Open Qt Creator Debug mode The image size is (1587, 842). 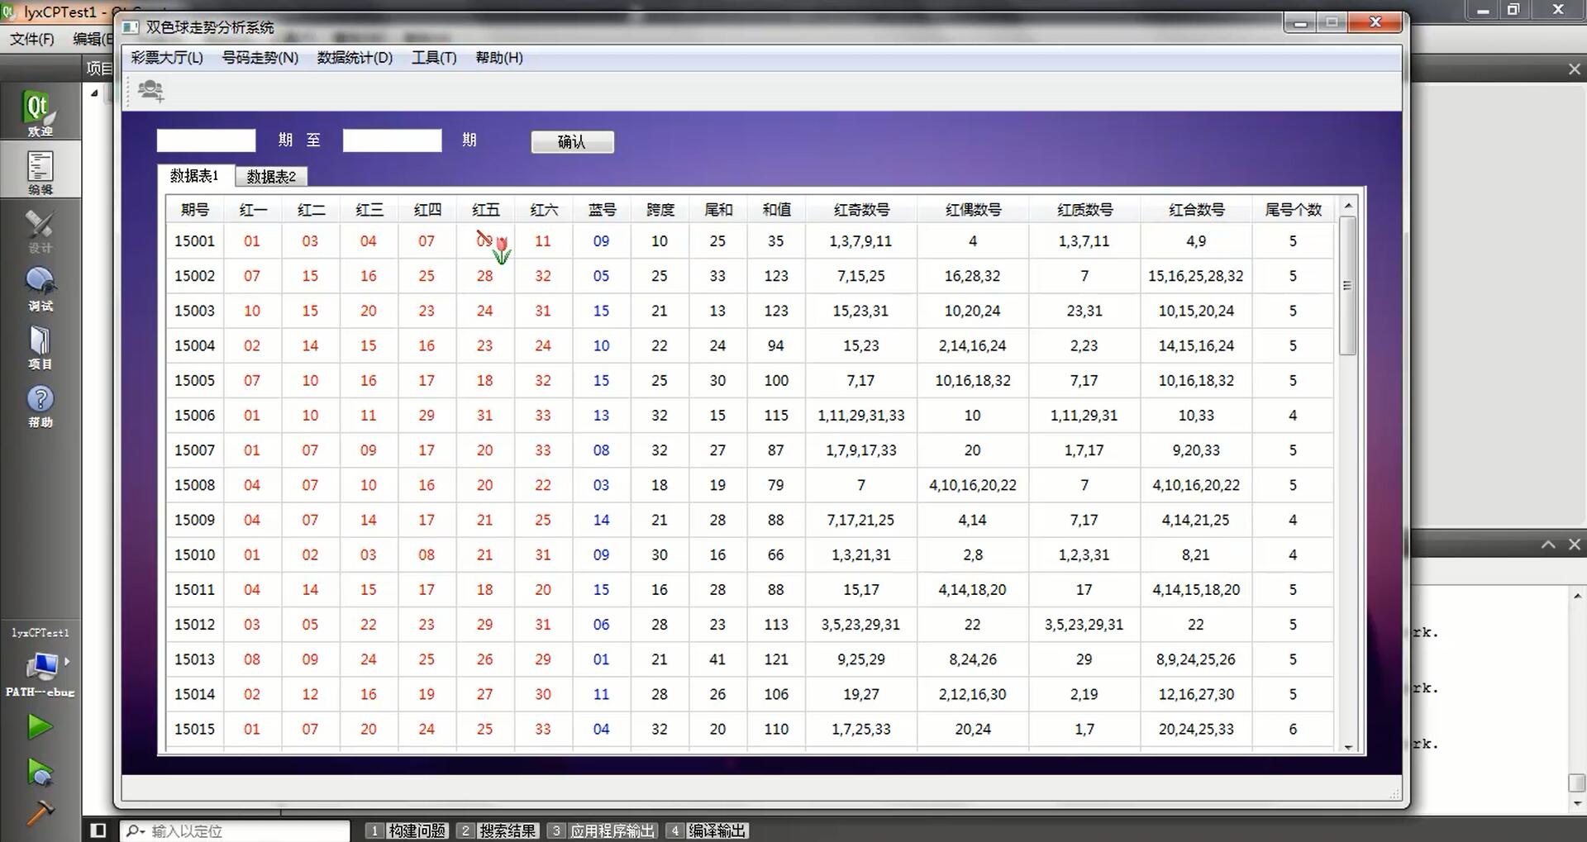click(40, 288)
